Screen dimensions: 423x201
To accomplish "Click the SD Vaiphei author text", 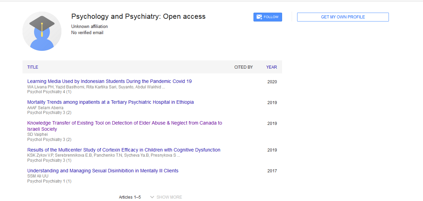I will 38,134.
